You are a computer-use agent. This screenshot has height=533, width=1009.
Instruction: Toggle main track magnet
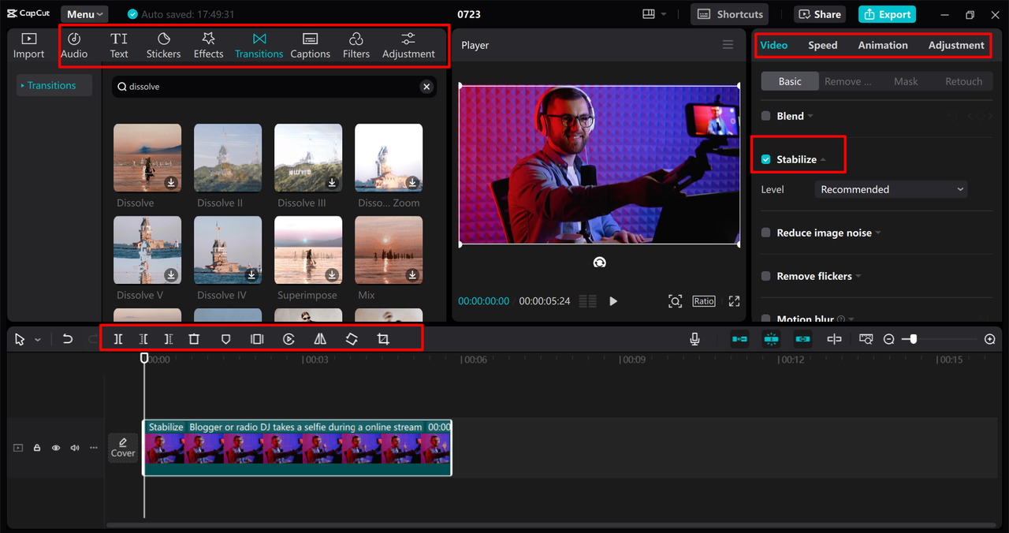tap(739, 339)
